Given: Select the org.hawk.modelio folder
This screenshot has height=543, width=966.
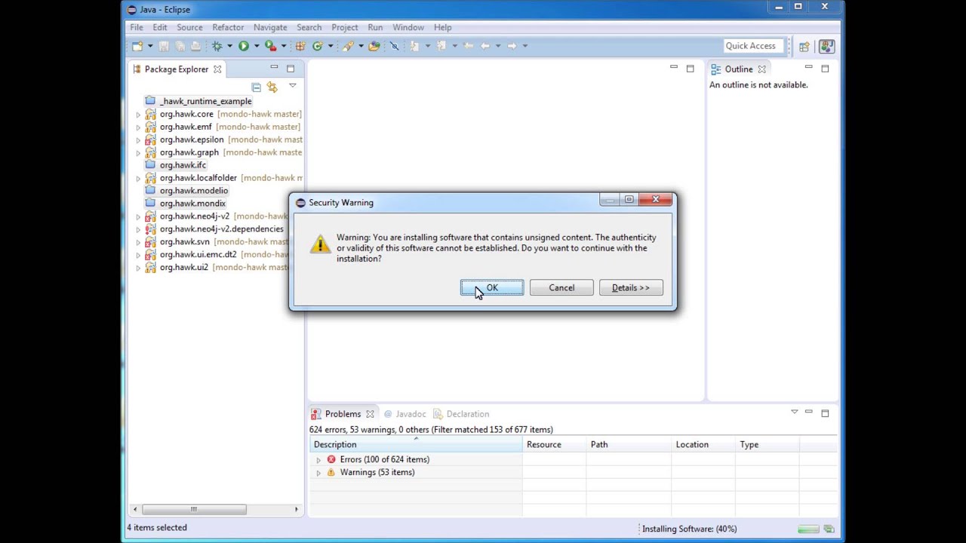Looking at the screenshot, I should pyautogui.click(x=186, y=191).
